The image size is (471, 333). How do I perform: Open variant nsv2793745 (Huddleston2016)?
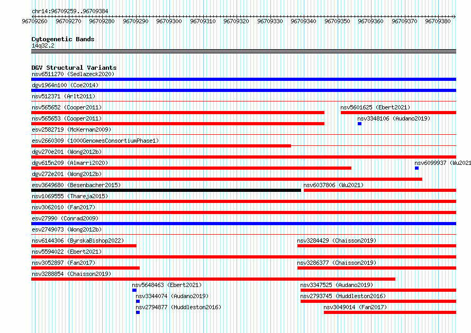343,296
